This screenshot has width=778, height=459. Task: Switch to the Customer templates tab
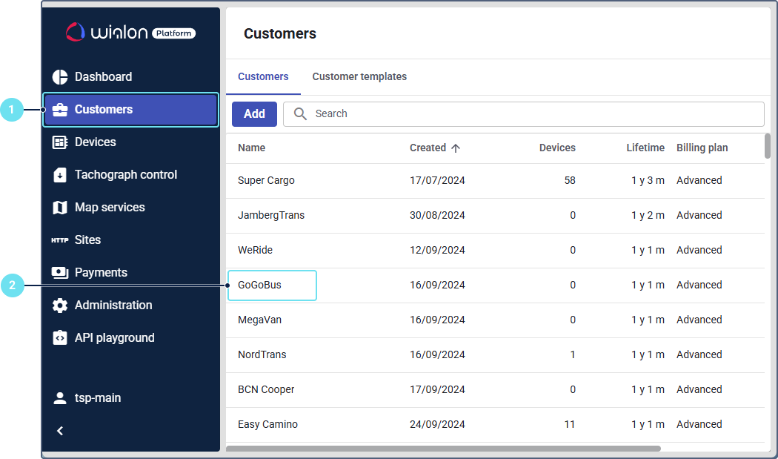click(x=359, y=77)
